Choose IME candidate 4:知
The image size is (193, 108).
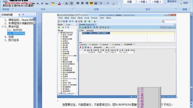coord(141,98)
